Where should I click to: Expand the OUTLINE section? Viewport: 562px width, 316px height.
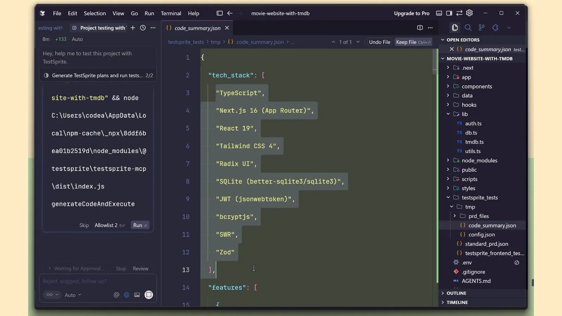point(483,293)
